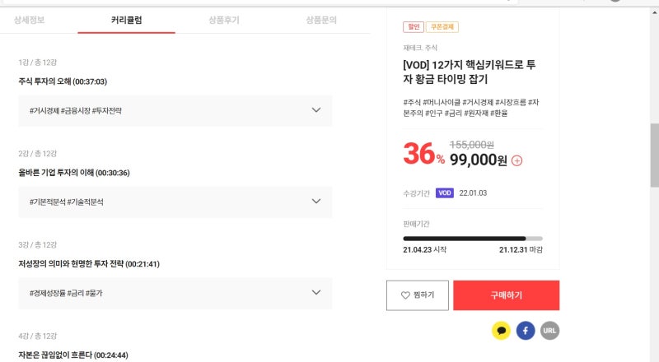Click the 할인 discount badge

coord(414,27)
